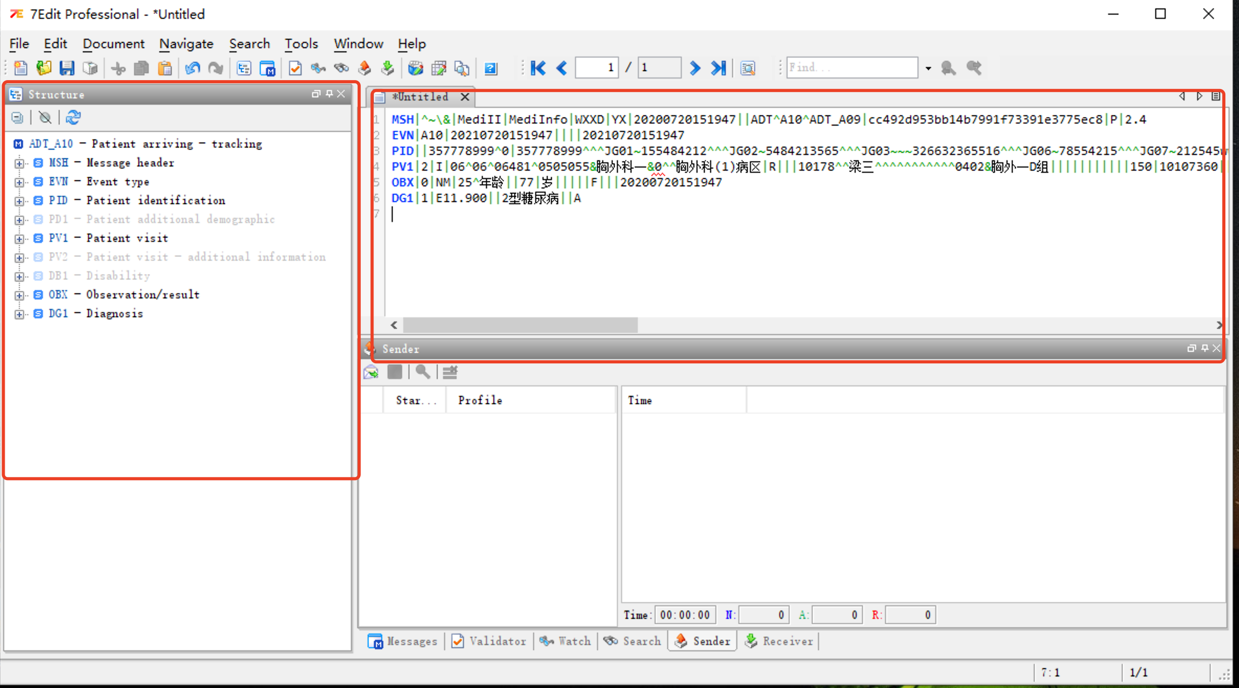
Task: Click the editor horizontal scrollbar thumb
Action: (520, 325)
